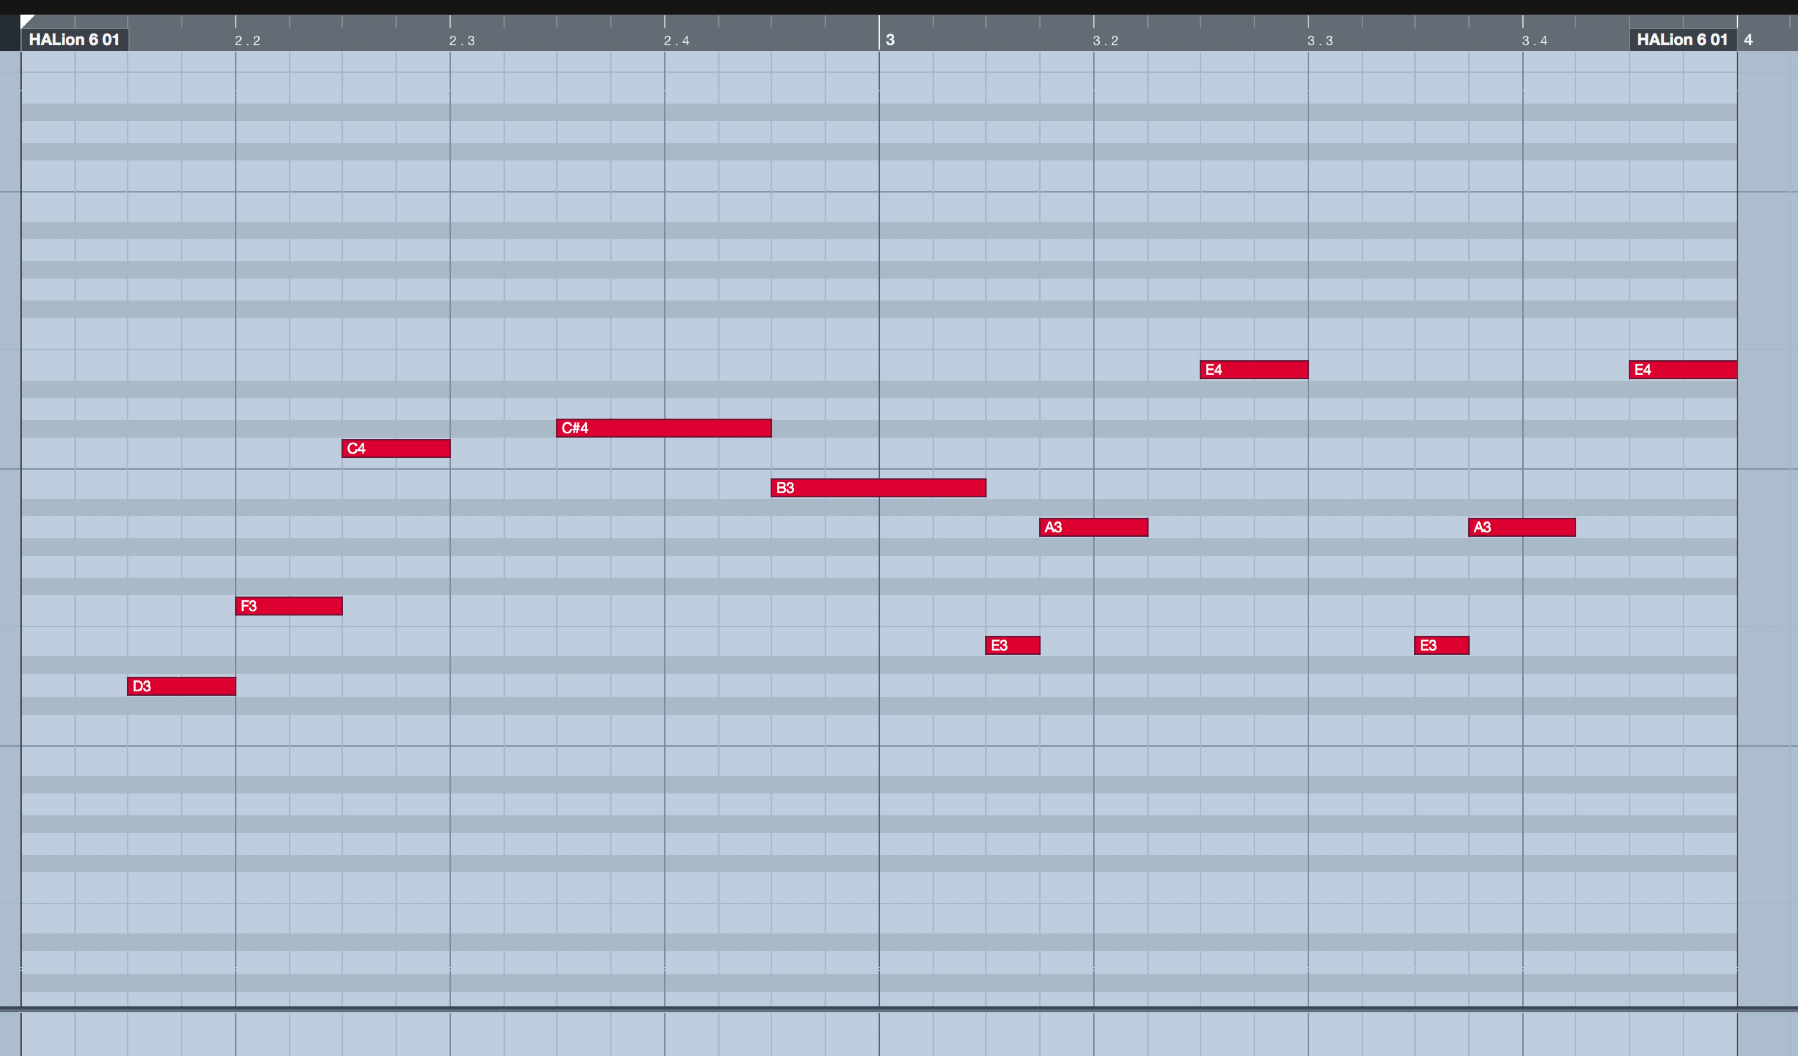The height and width of the screenshot is (1056, 1798).
Task: Click ruler at bar 4
Action: click(x=1748, y=40)
